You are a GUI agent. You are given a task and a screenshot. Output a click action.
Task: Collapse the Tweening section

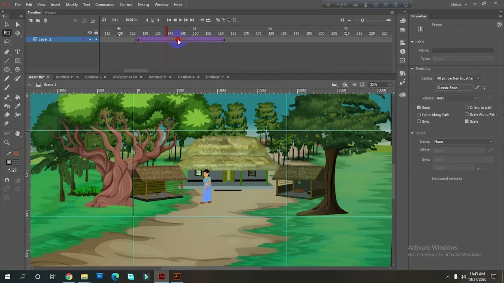point(412,69)
